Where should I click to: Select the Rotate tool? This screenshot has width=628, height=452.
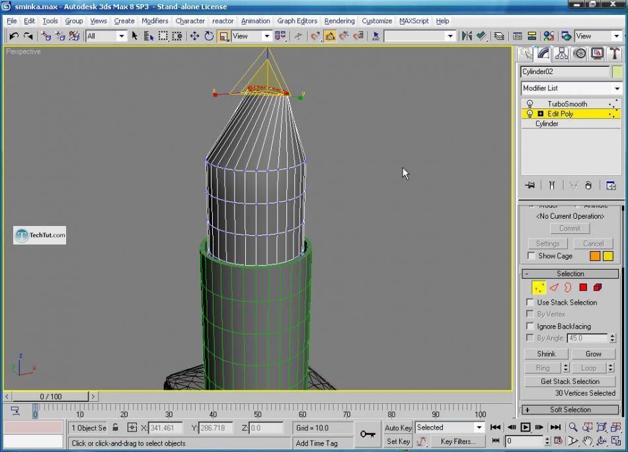pyautogui.click(x=209, y=36)
